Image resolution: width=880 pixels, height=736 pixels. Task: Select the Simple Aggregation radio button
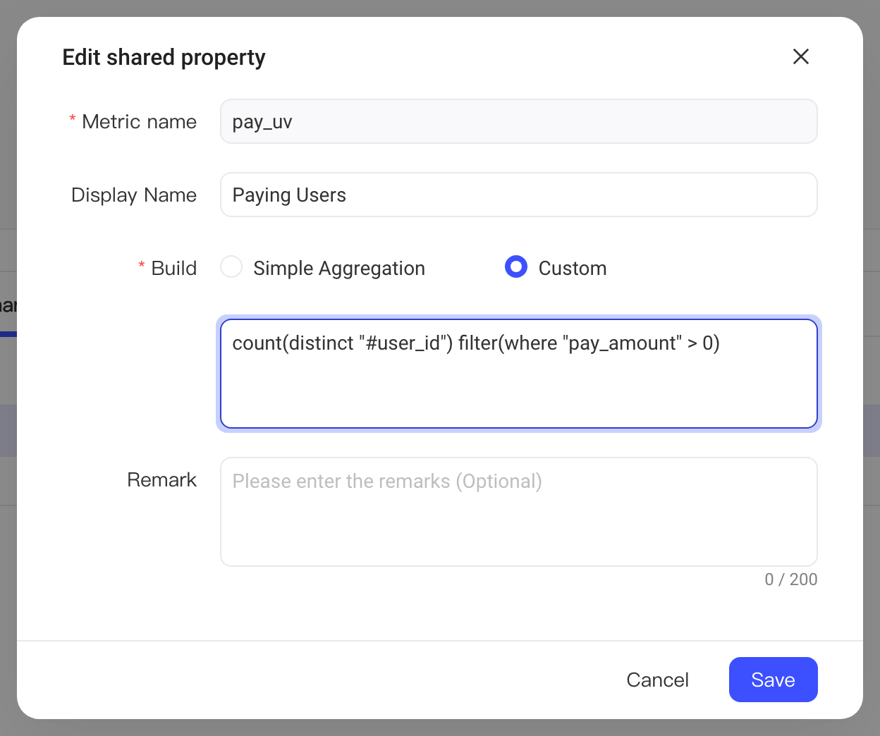(x=231, y=267)
